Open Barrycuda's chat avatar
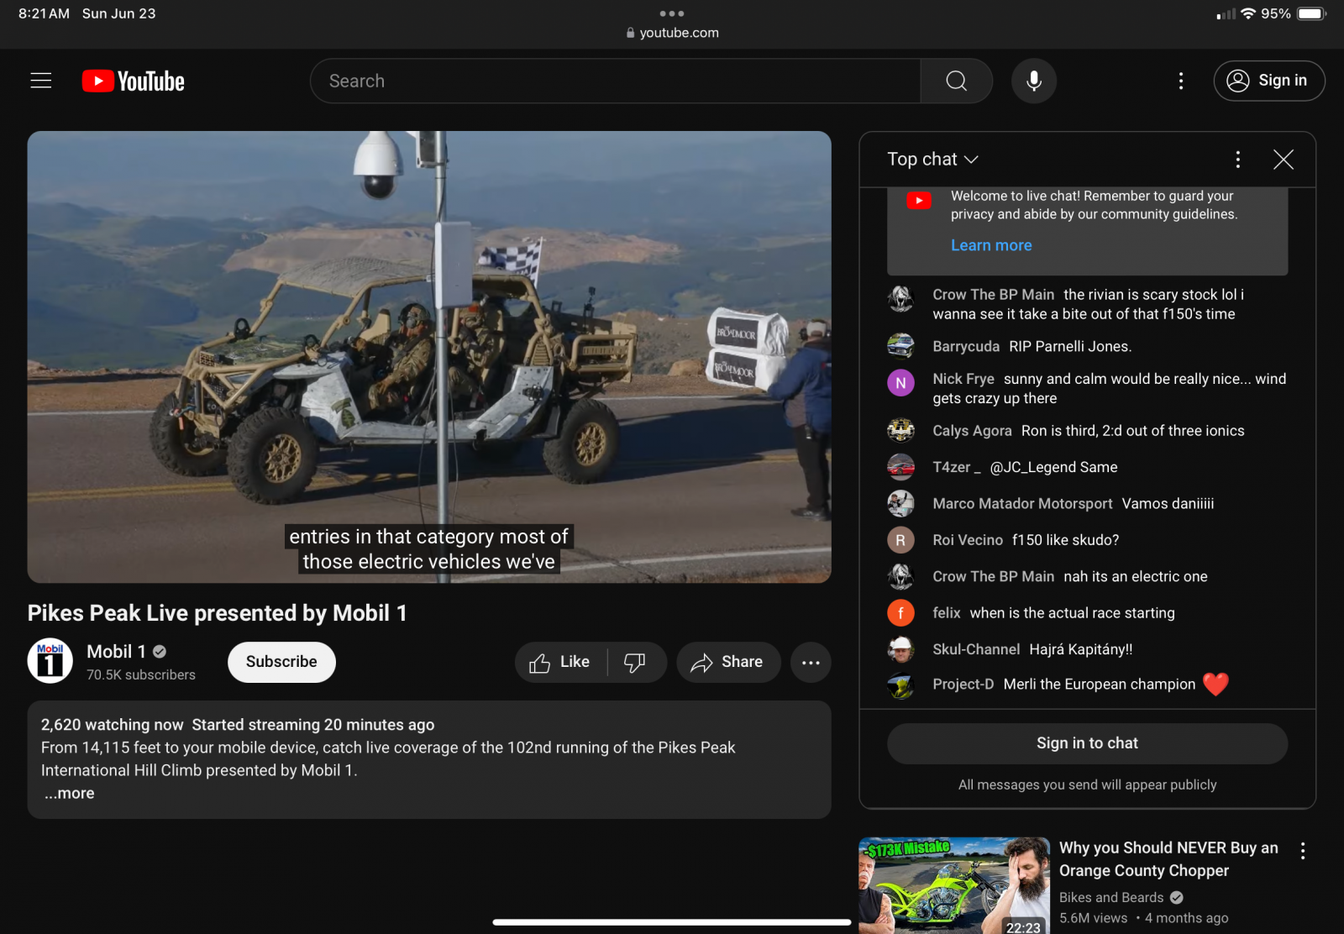 tap(901, 346)
